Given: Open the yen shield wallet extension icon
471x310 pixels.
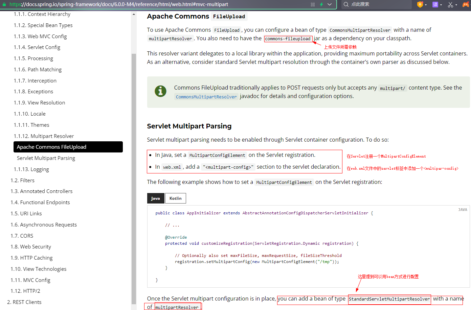Looking at the screenshot, I should pos(420,4).
